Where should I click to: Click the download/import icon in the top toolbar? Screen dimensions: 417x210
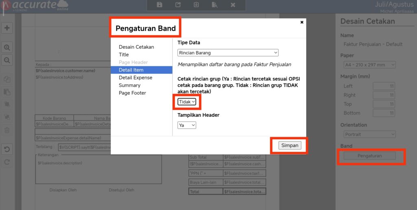[196, 5]
